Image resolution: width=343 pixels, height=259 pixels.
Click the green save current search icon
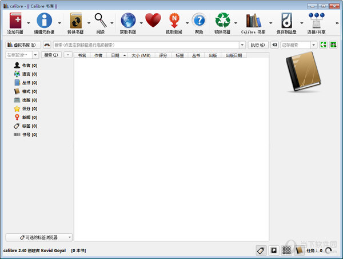[333, 45]
